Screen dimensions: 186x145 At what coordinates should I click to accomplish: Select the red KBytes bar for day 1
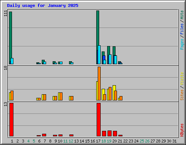(11, 120)
